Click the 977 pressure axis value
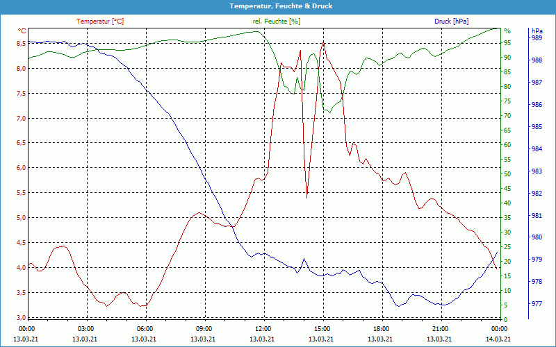 coord(537,304)
